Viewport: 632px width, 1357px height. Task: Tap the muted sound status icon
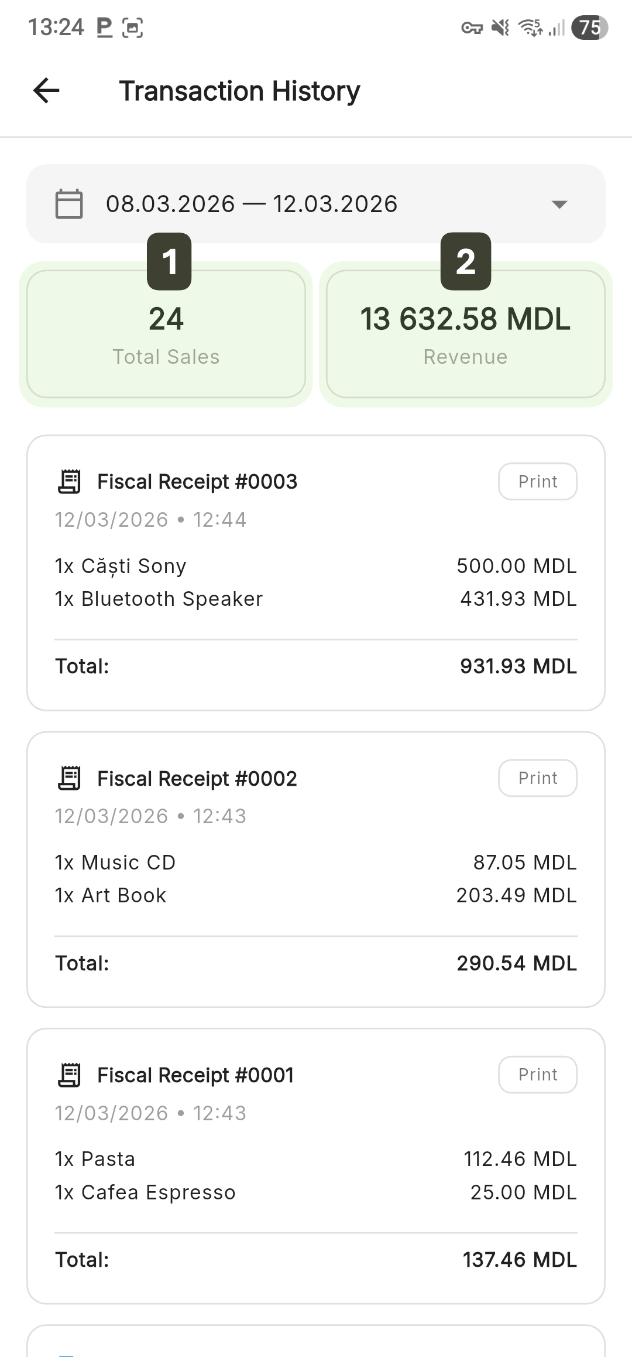[x=500, y=28]
